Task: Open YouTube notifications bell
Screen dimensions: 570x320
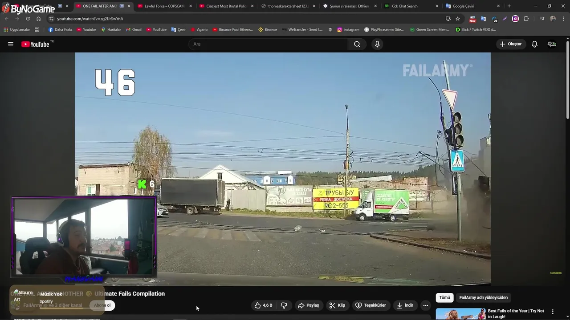Action: click(534, 44)
